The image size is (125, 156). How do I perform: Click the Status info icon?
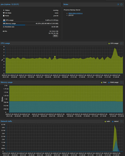click(4, 10)
